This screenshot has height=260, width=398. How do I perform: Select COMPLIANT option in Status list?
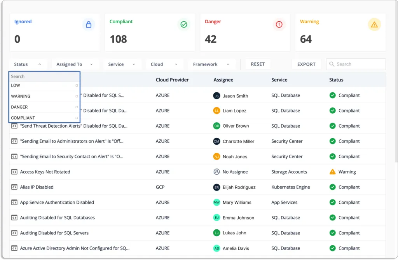(x=44, y=118)
